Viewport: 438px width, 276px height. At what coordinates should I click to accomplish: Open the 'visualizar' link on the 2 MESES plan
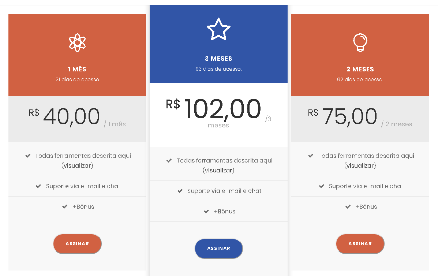[x=360, y=165]
